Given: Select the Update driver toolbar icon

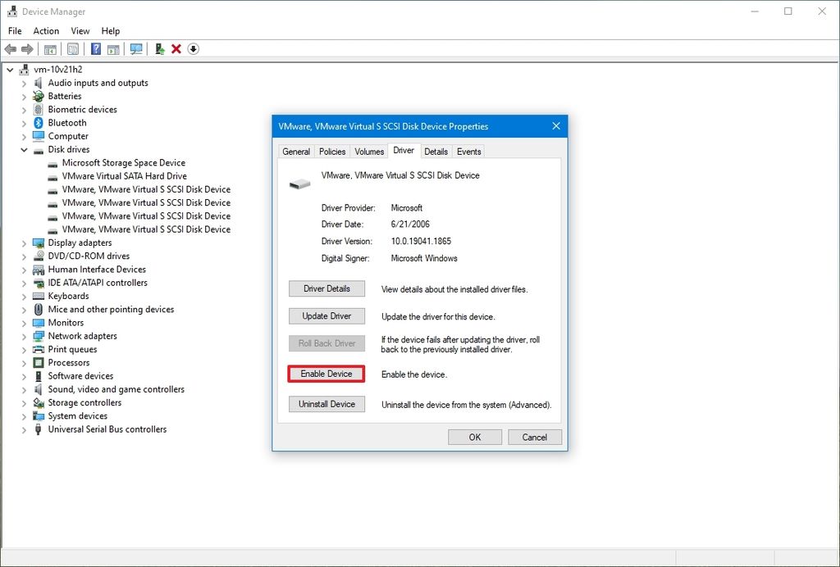Looking at the screenshot, I should click(159, 48).
